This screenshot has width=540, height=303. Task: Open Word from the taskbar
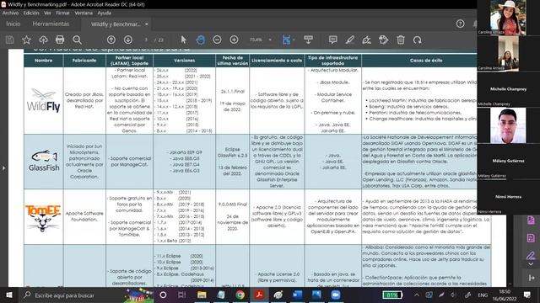[x=297, y=295]
